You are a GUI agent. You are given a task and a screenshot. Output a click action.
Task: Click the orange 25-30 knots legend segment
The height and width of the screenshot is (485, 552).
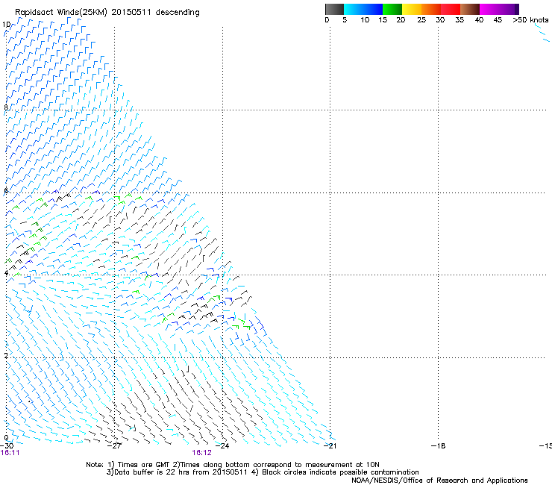click(431, 9)
